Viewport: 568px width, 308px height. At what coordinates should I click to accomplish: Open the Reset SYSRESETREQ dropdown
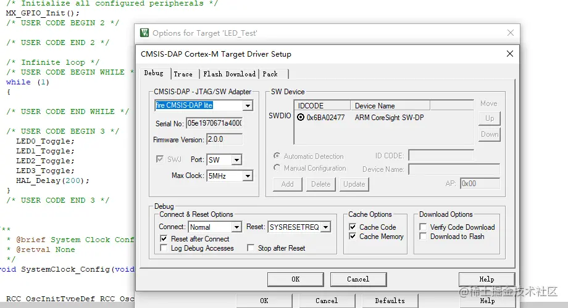coord(325,227)
